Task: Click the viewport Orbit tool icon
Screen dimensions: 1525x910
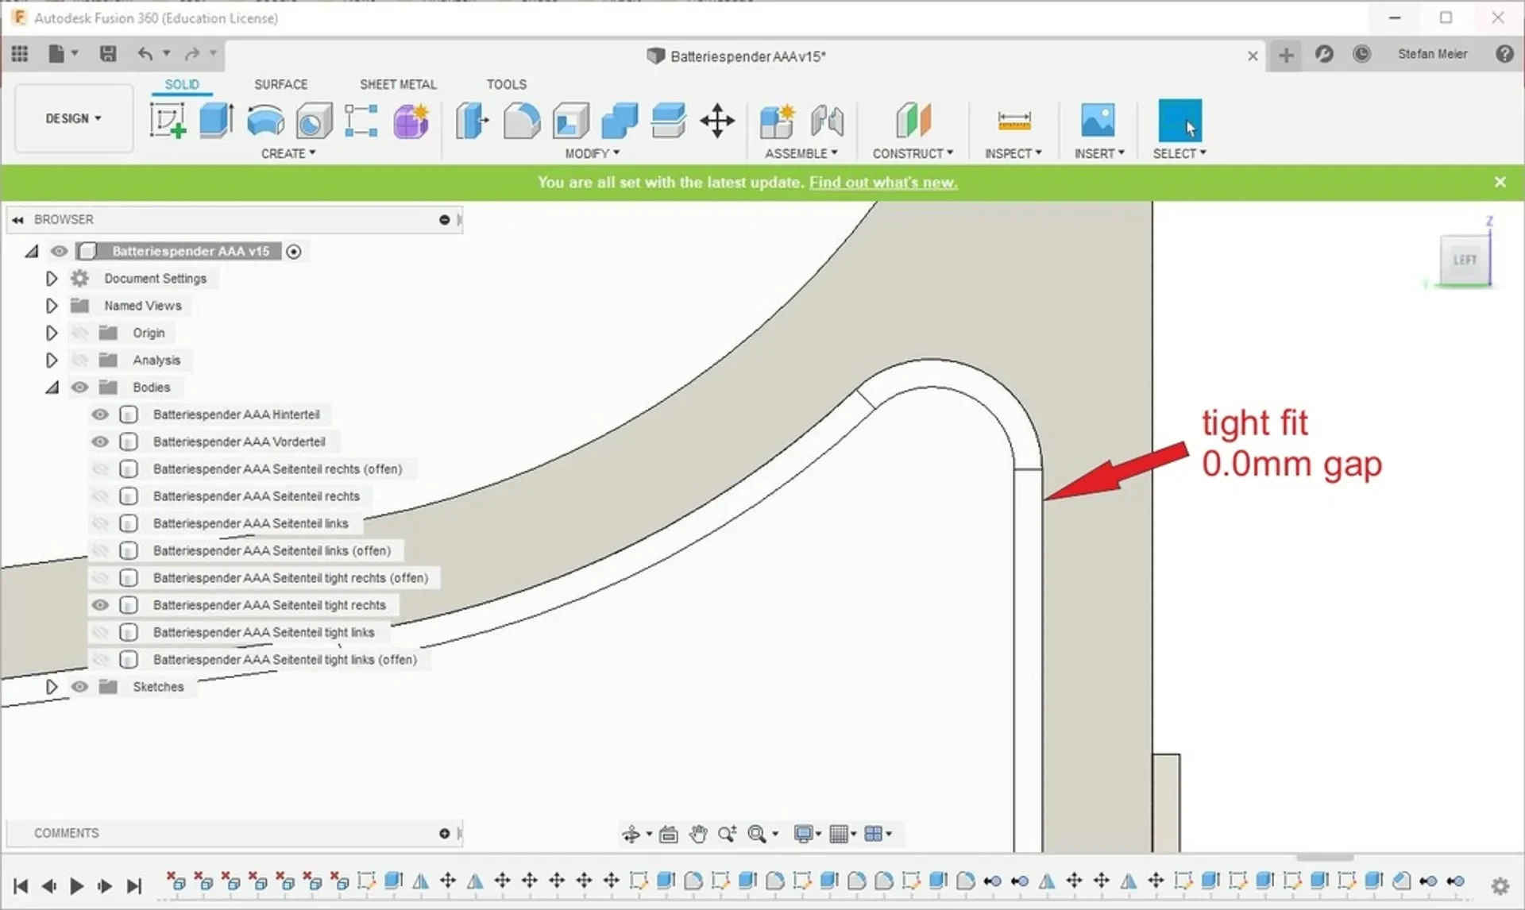Action: (631, 834)
